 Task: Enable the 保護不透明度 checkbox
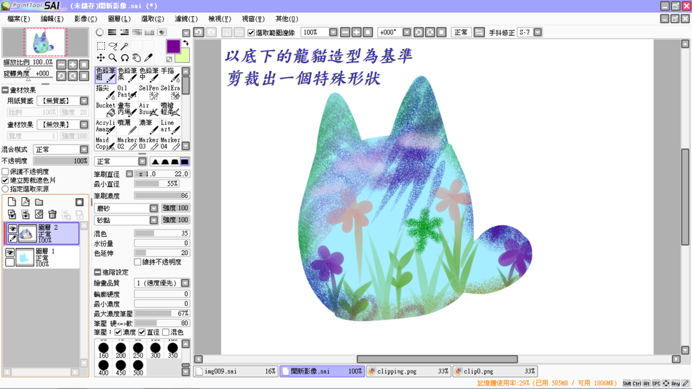(5, 171)
